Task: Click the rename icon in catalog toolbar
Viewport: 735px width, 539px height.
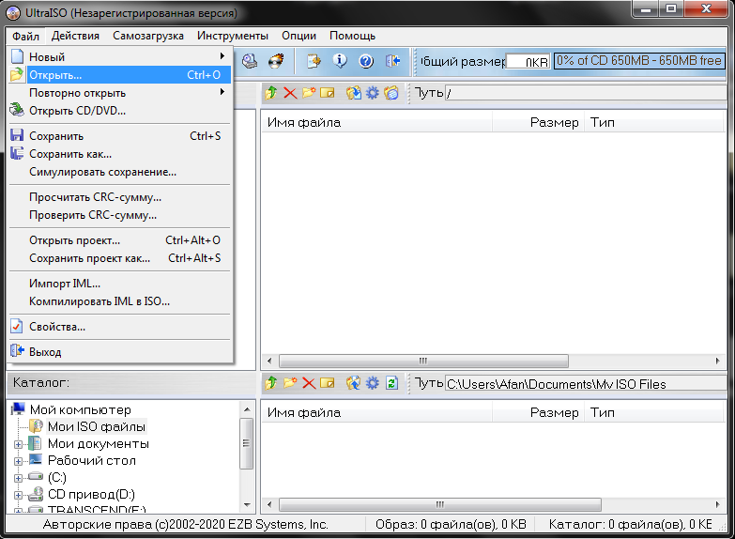Action: click(328, 383)
